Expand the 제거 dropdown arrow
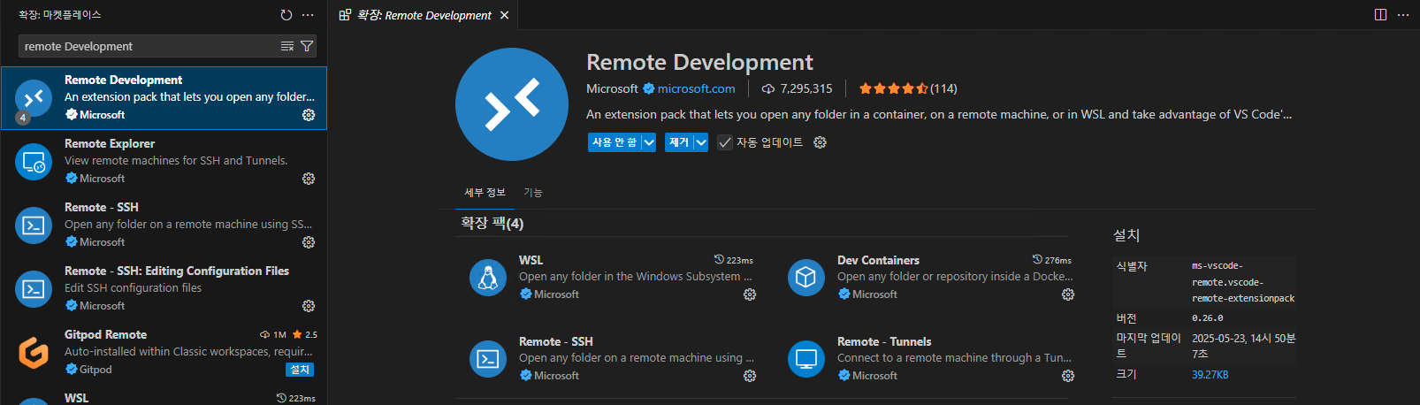The image size is (1420, 405). (701, 142)
